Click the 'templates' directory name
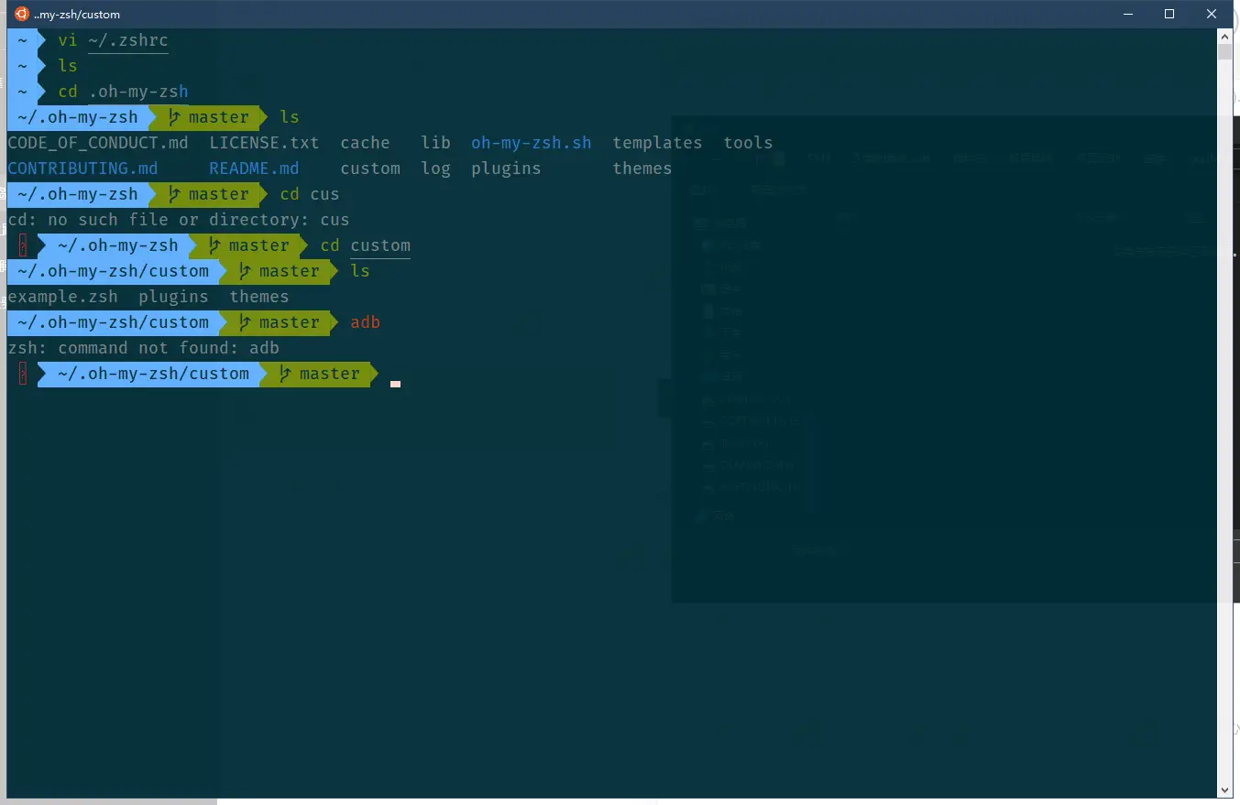1240x805 pixels. (657, 143)
